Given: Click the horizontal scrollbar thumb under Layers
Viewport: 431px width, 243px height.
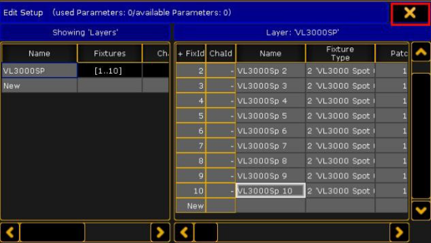Looking at the screenshot, I should [x=53, y=233].
